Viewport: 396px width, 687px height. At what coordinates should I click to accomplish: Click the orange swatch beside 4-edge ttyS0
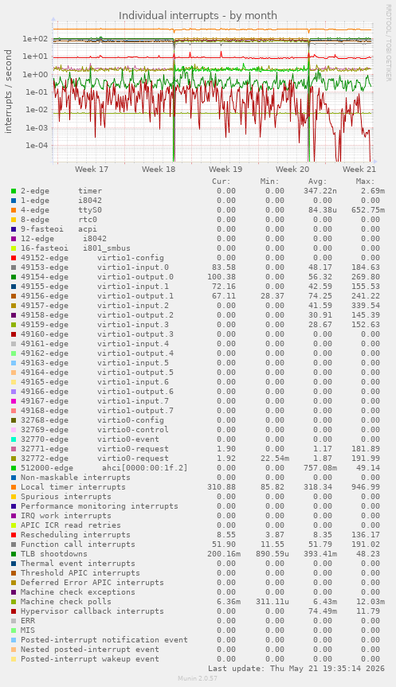click(x=14, y=210)
